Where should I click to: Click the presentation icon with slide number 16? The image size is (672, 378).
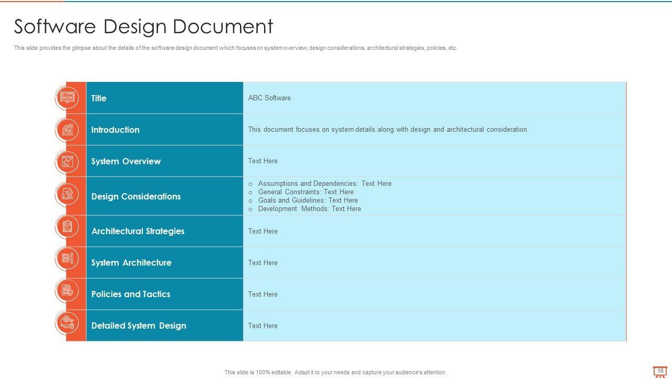[659, 372]
